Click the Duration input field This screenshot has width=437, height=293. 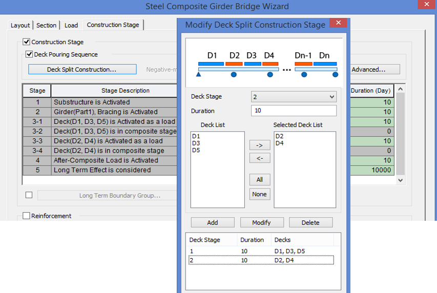pyautogui.click(x=294, y=111)
